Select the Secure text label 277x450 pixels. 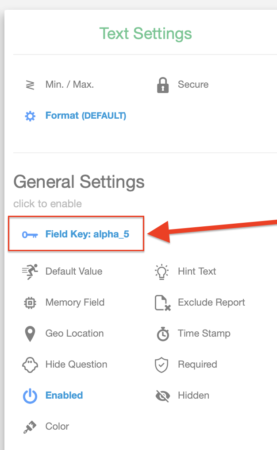(193, 85)
